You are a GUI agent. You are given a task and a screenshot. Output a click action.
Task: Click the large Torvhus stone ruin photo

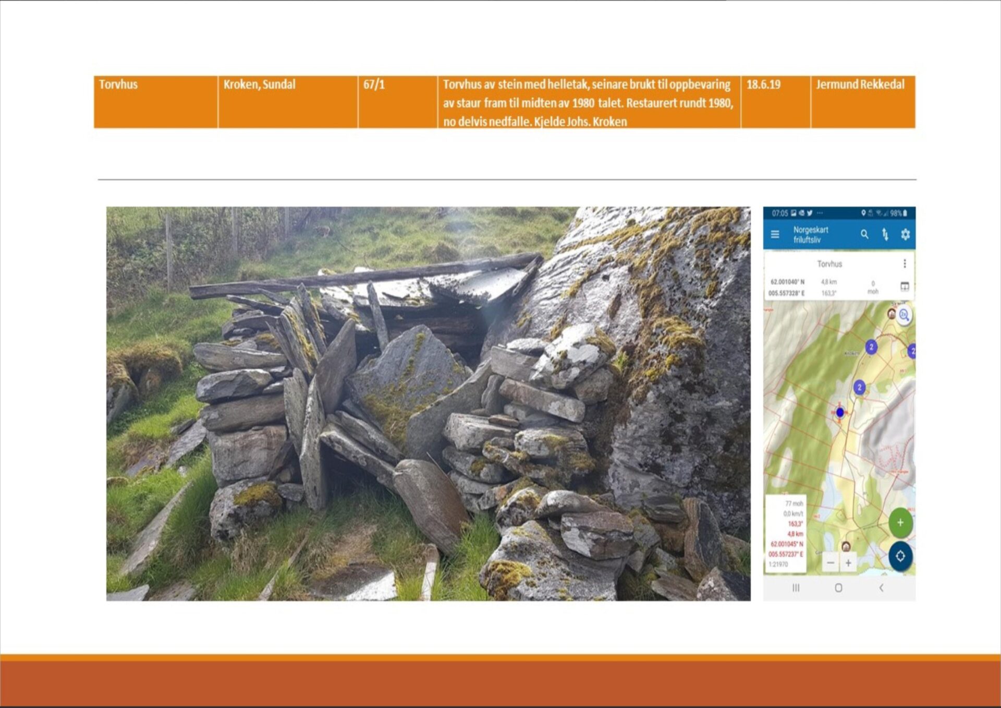pyautogui.click(x=428, y=403)
